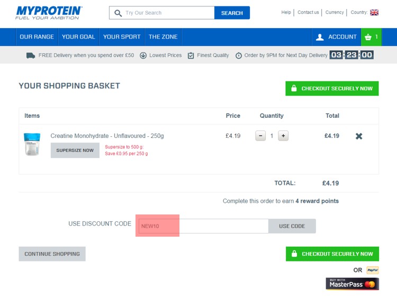
Task: Click the magnifying glass search icon
Action: [118, 13]
